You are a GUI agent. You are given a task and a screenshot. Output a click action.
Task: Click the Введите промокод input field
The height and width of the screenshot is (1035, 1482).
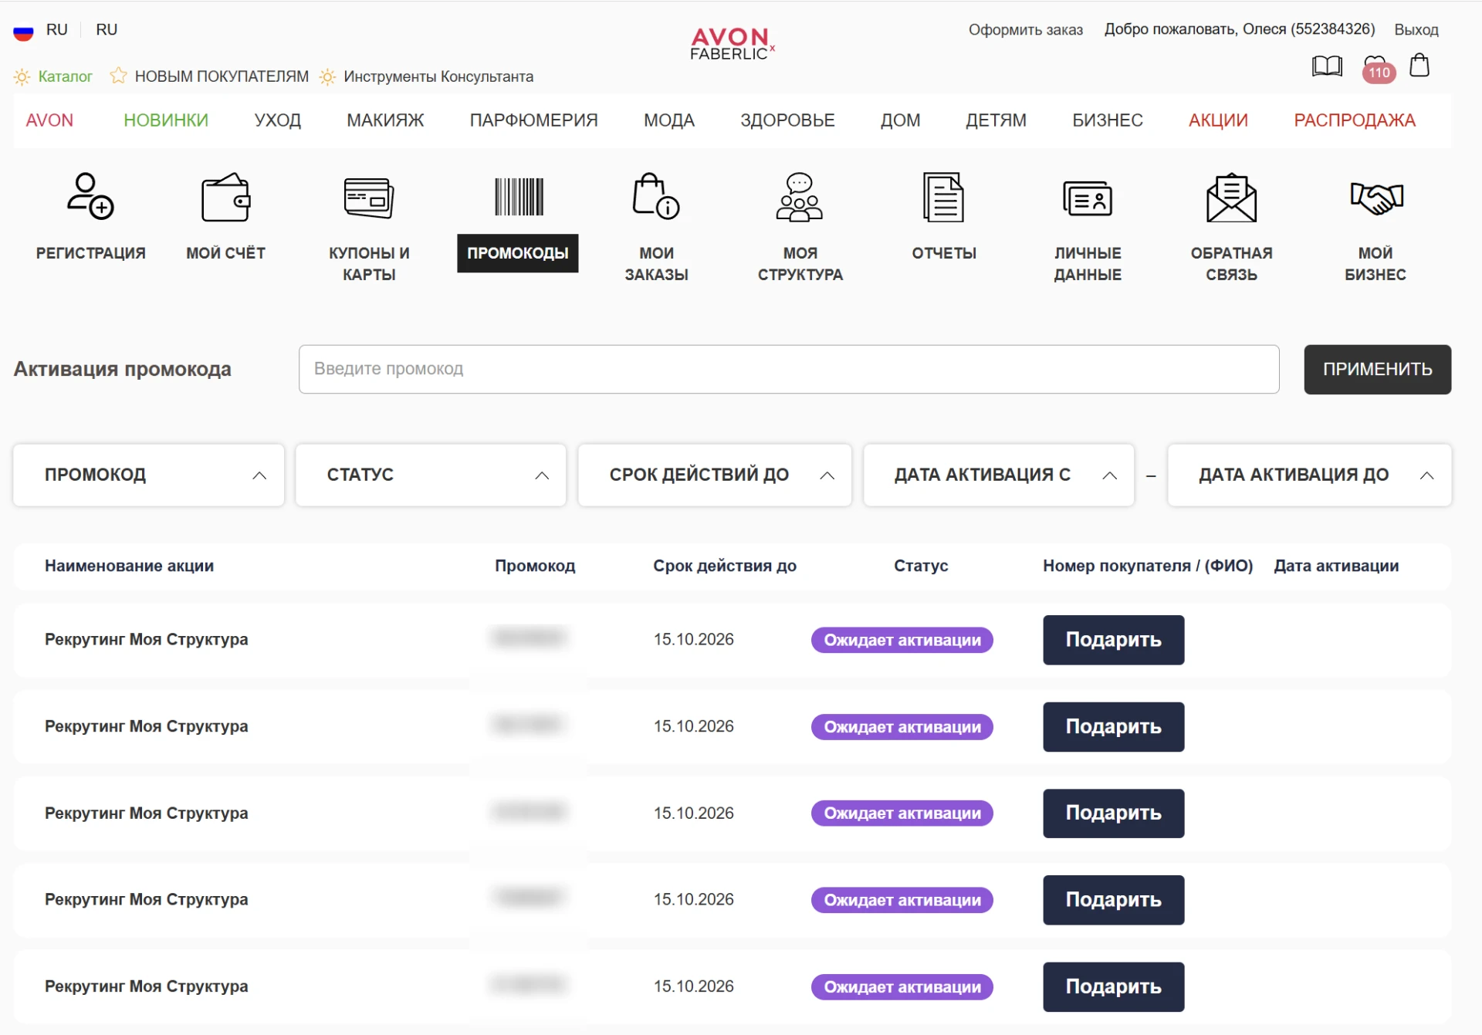(789, 369)
